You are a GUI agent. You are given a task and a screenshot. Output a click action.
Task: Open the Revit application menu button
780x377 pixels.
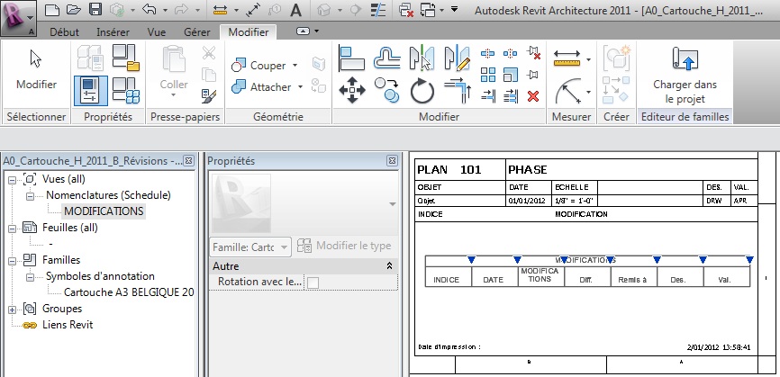pos(18,18)
